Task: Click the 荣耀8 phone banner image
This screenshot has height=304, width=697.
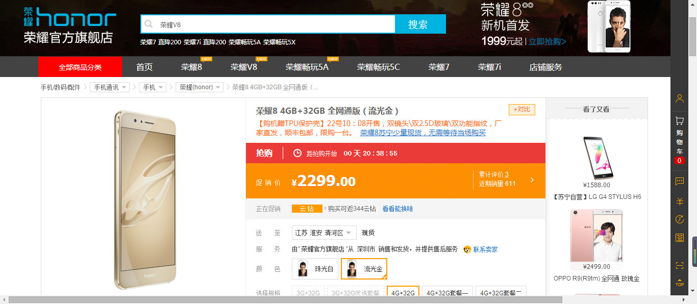Action: [608, 27]
